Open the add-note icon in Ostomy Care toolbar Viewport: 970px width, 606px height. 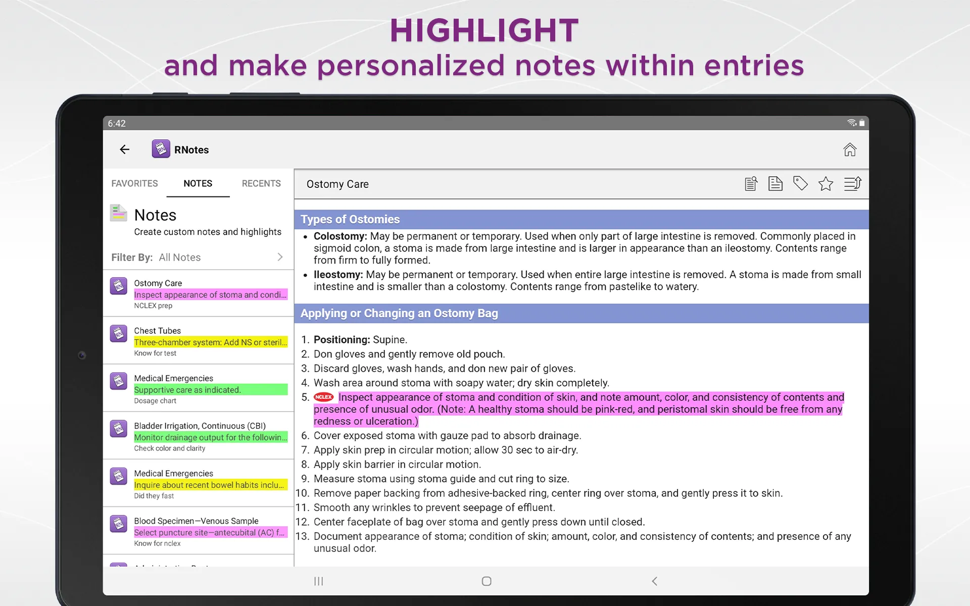coord(751,184)
